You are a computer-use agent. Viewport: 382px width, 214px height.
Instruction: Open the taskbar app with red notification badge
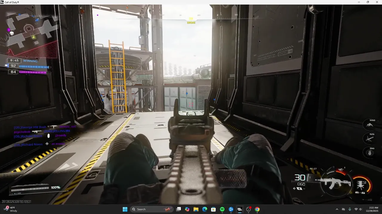click(249, 209)
